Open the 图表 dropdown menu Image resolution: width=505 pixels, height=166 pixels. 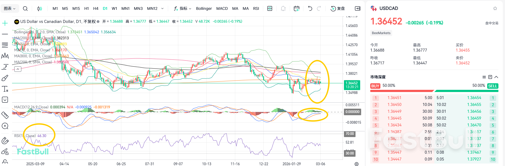coord(10,8)
